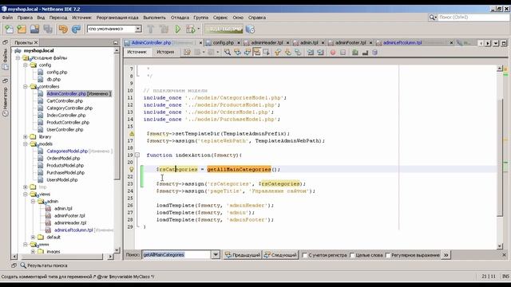Click Shift Line Left editor icon

[311, 52]
